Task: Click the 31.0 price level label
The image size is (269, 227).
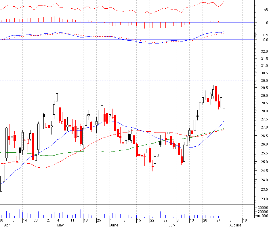Action: pos(264,66)
